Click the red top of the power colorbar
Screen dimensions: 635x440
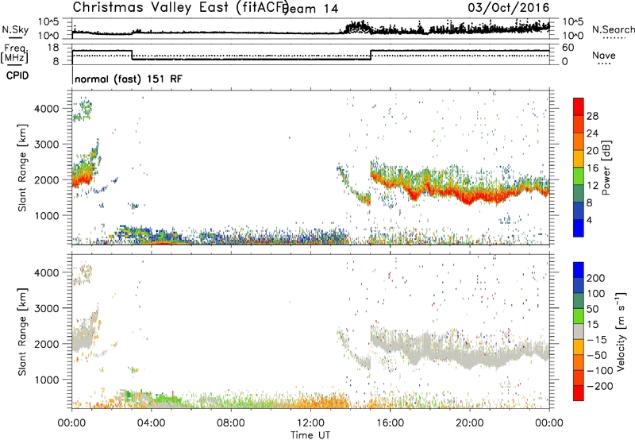tap(579, 107)
